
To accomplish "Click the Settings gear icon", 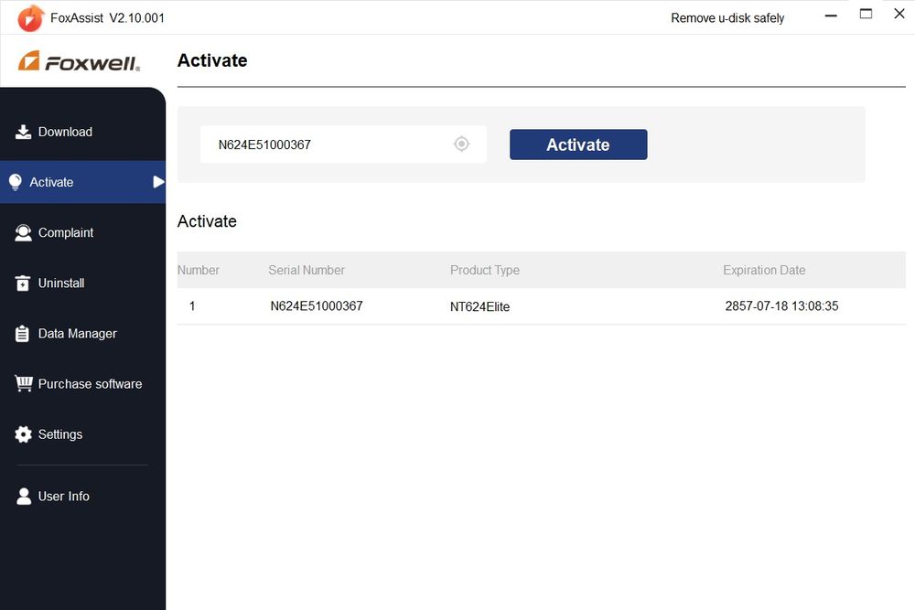I will [24, 433].
